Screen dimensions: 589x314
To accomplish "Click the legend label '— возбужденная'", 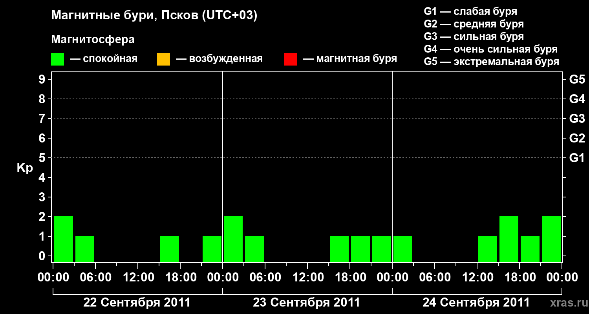I will [219, 59].
